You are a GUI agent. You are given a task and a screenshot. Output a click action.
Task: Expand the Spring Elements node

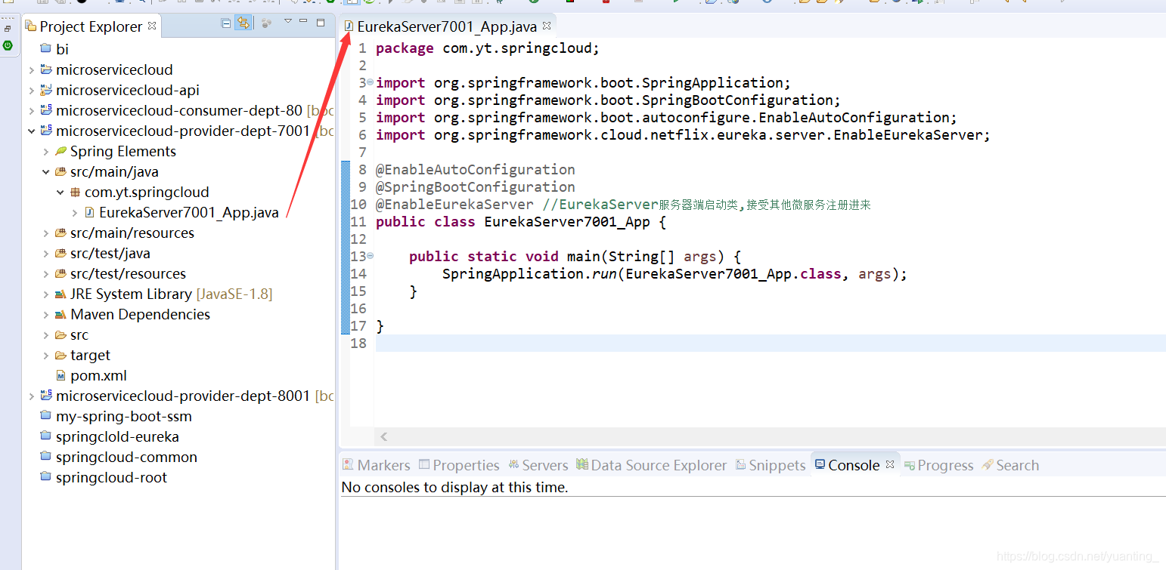point(45,152)
